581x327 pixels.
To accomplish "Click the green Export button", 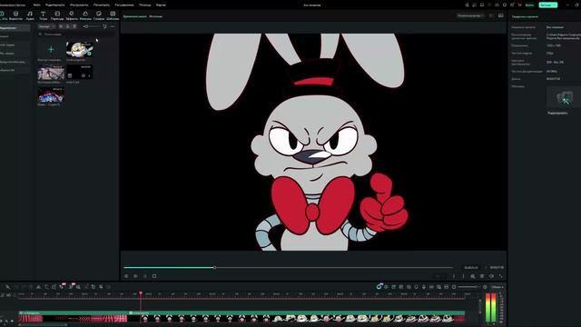I will pyautogui.click(x=548, y=5).
